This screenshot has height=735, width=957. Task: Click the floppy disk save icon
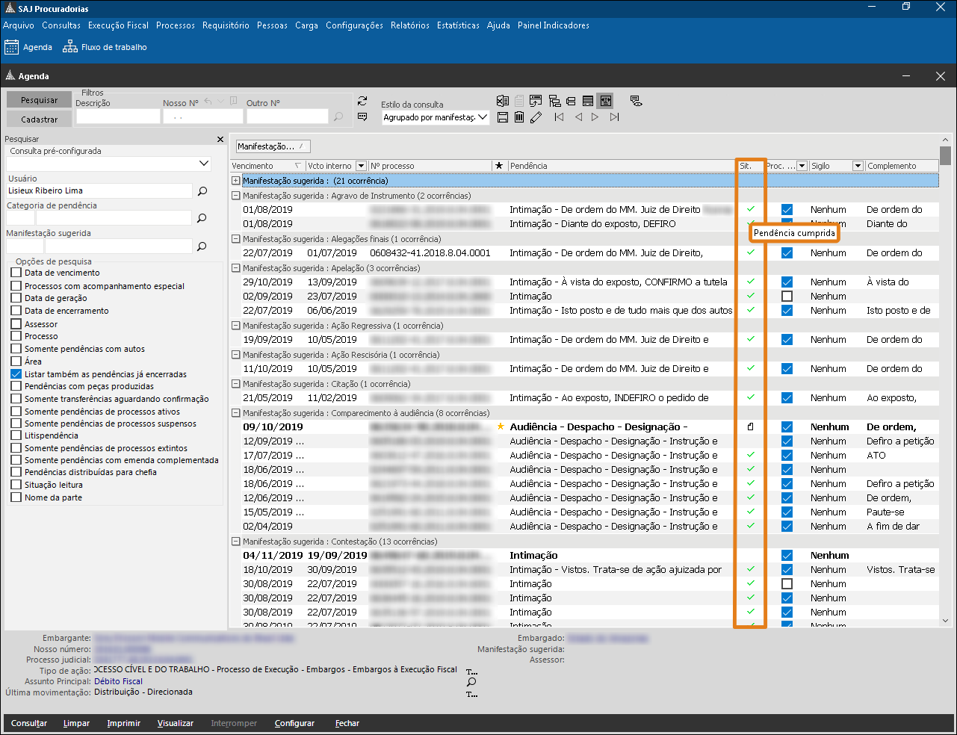pos(503,117)
